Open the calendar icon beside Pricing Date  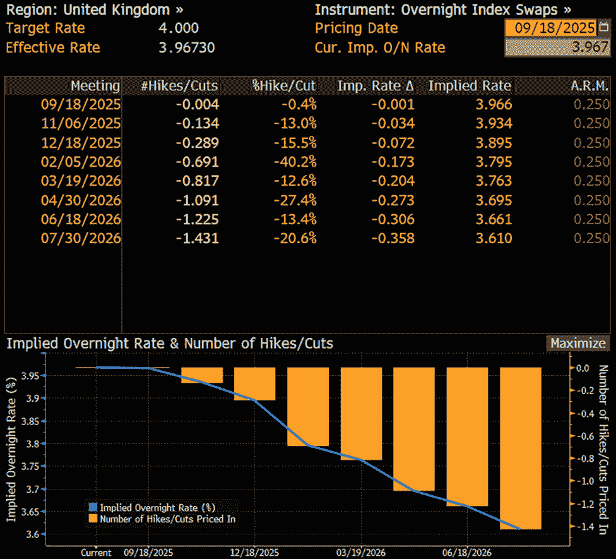click(604, 28)
